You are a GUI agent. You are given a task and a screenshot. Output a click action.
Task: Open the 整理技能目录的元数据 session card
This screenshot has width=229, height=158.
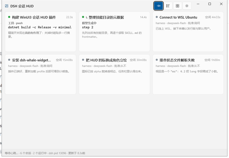point(114,32)
